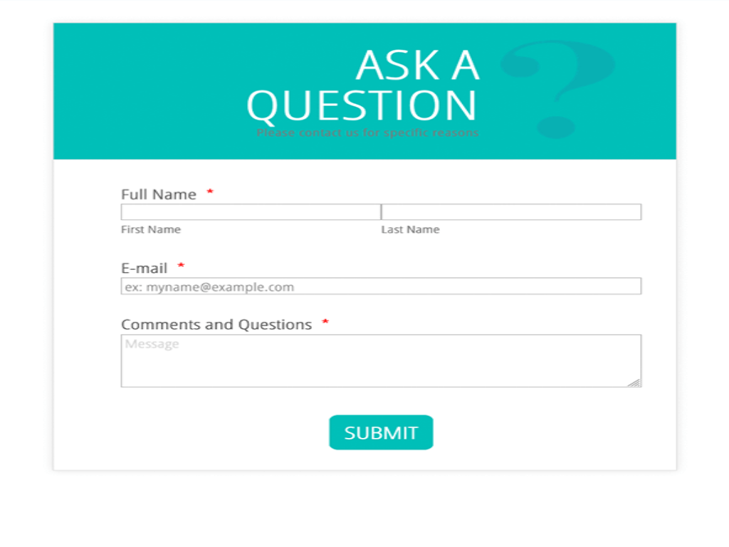Click the red asterisk beside E-mail

coord(181,266)
